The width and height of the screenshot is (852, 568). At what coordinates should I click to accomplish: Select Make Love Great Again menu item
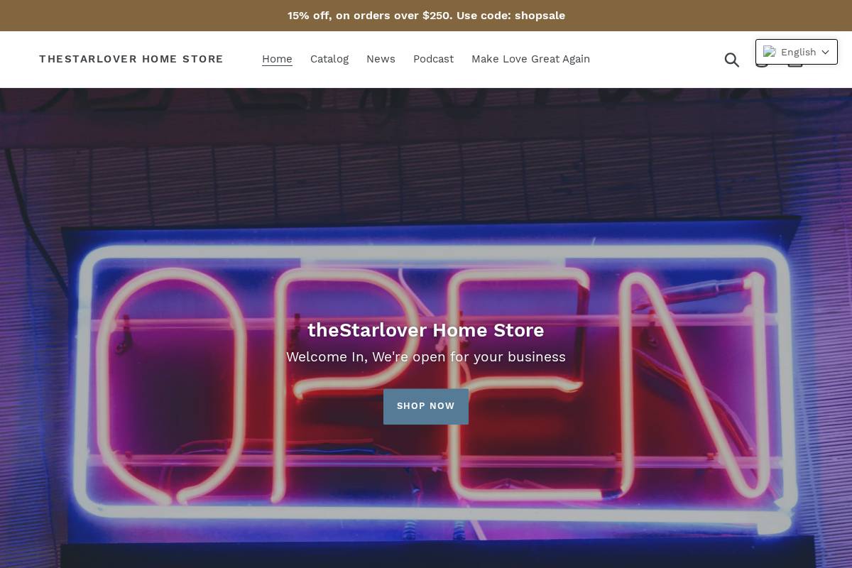[x=530, y=59]
